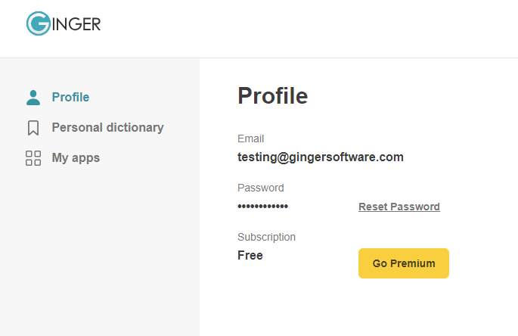Click the Email field label
Viewport: 518px width, 336px height.
coord(250,138)
